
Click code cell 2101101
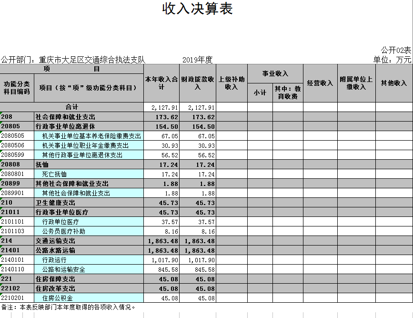point(17,222)
